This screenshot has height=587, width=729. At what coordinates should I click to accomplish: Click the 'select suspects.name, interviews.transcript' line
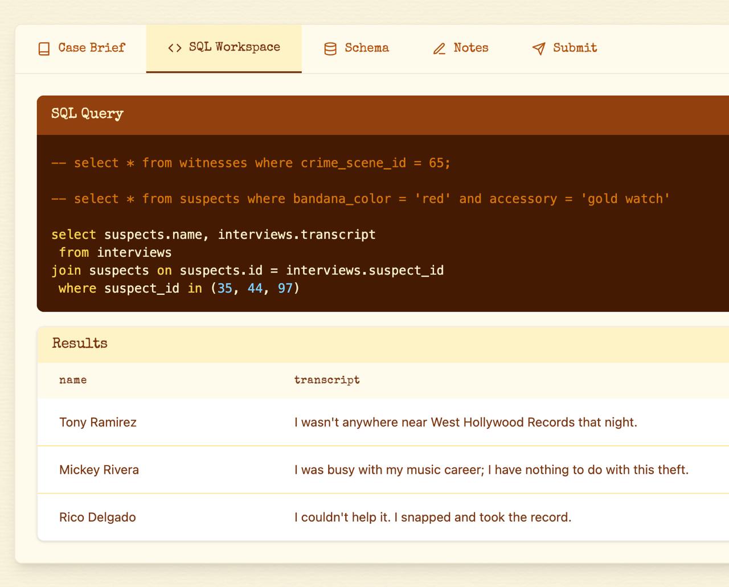click(x=214, y=235)
